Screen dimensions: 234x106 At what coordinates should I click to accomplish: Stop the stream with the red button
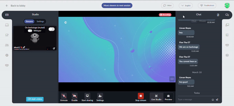(x=141, y=96)
